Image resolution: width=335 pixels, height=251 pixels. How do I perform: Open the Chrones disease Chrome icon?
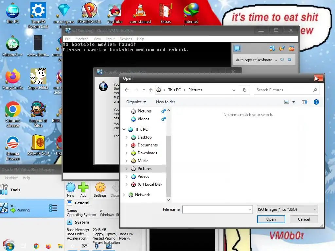coord(13,115)
